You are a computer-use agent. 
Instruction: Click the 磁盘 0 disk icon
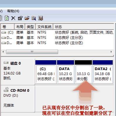(x=6, y=63)
